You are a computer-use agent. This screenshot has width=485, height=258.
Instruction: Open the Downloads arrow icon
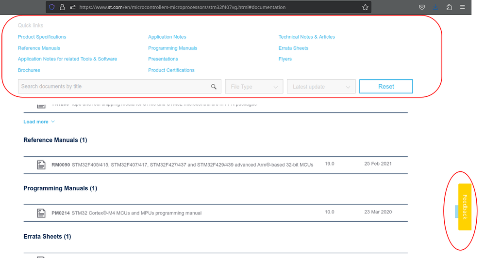pos(435,7)
